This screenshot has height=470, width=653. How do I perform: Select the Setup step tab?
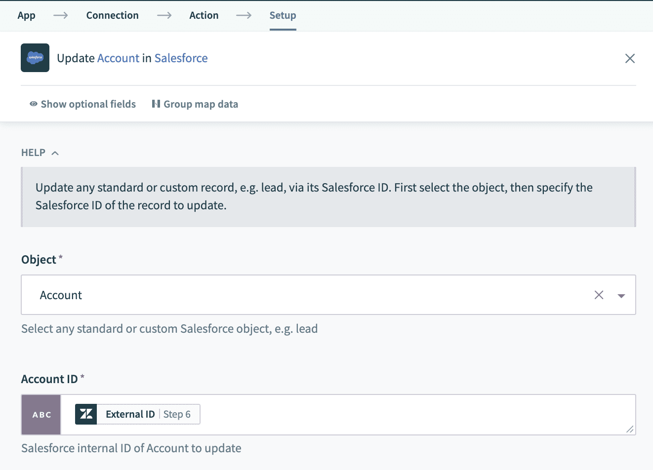[283, 15]
